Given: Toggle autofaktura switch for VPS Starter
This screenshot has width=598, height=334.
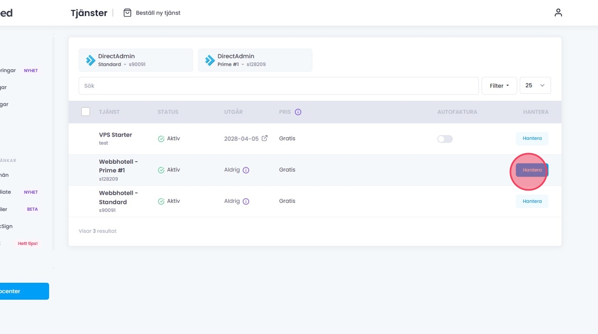Looking at the screenshot, I should pyautogui.click(x=445, y=139).
